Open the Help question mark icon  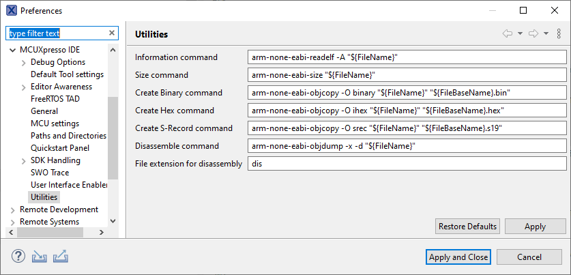18,257
